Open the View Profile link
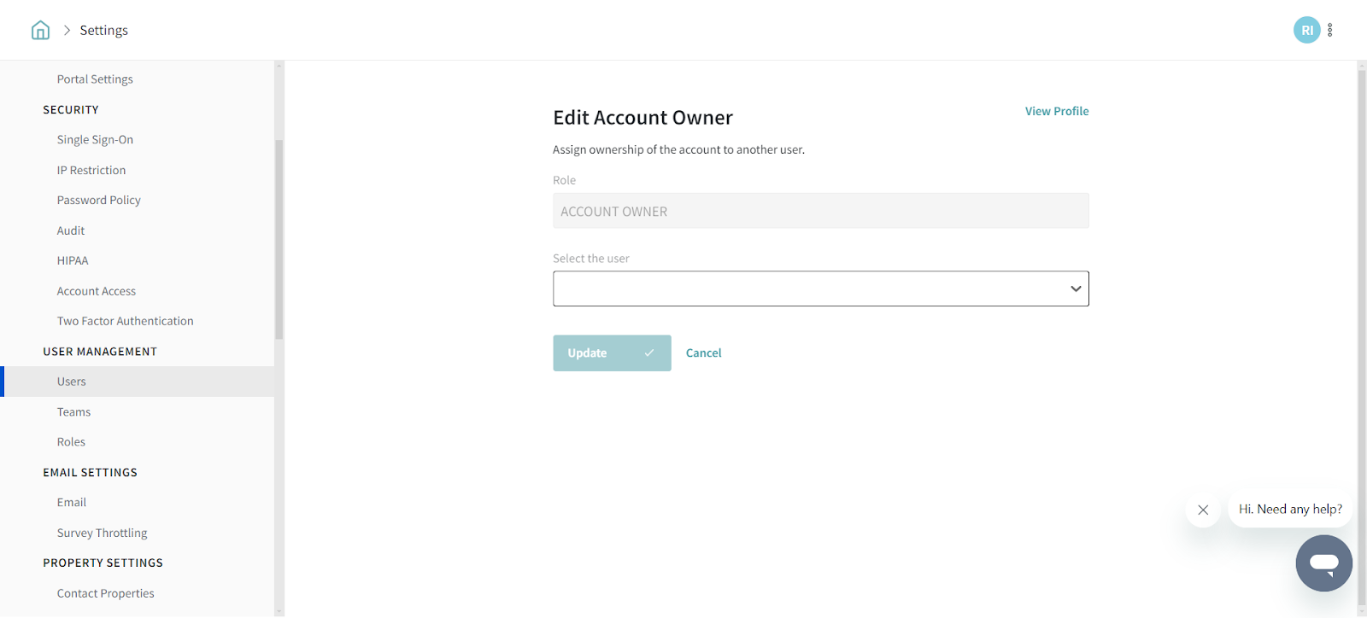Image resolution: width=1367 pixels, height=618 pixels. (1057, 111)
